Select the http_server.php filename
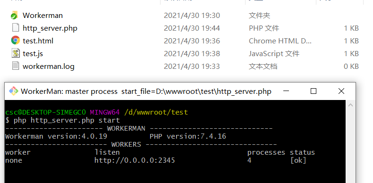The width and height of the screenshot is (373, 183). point(50,28)
